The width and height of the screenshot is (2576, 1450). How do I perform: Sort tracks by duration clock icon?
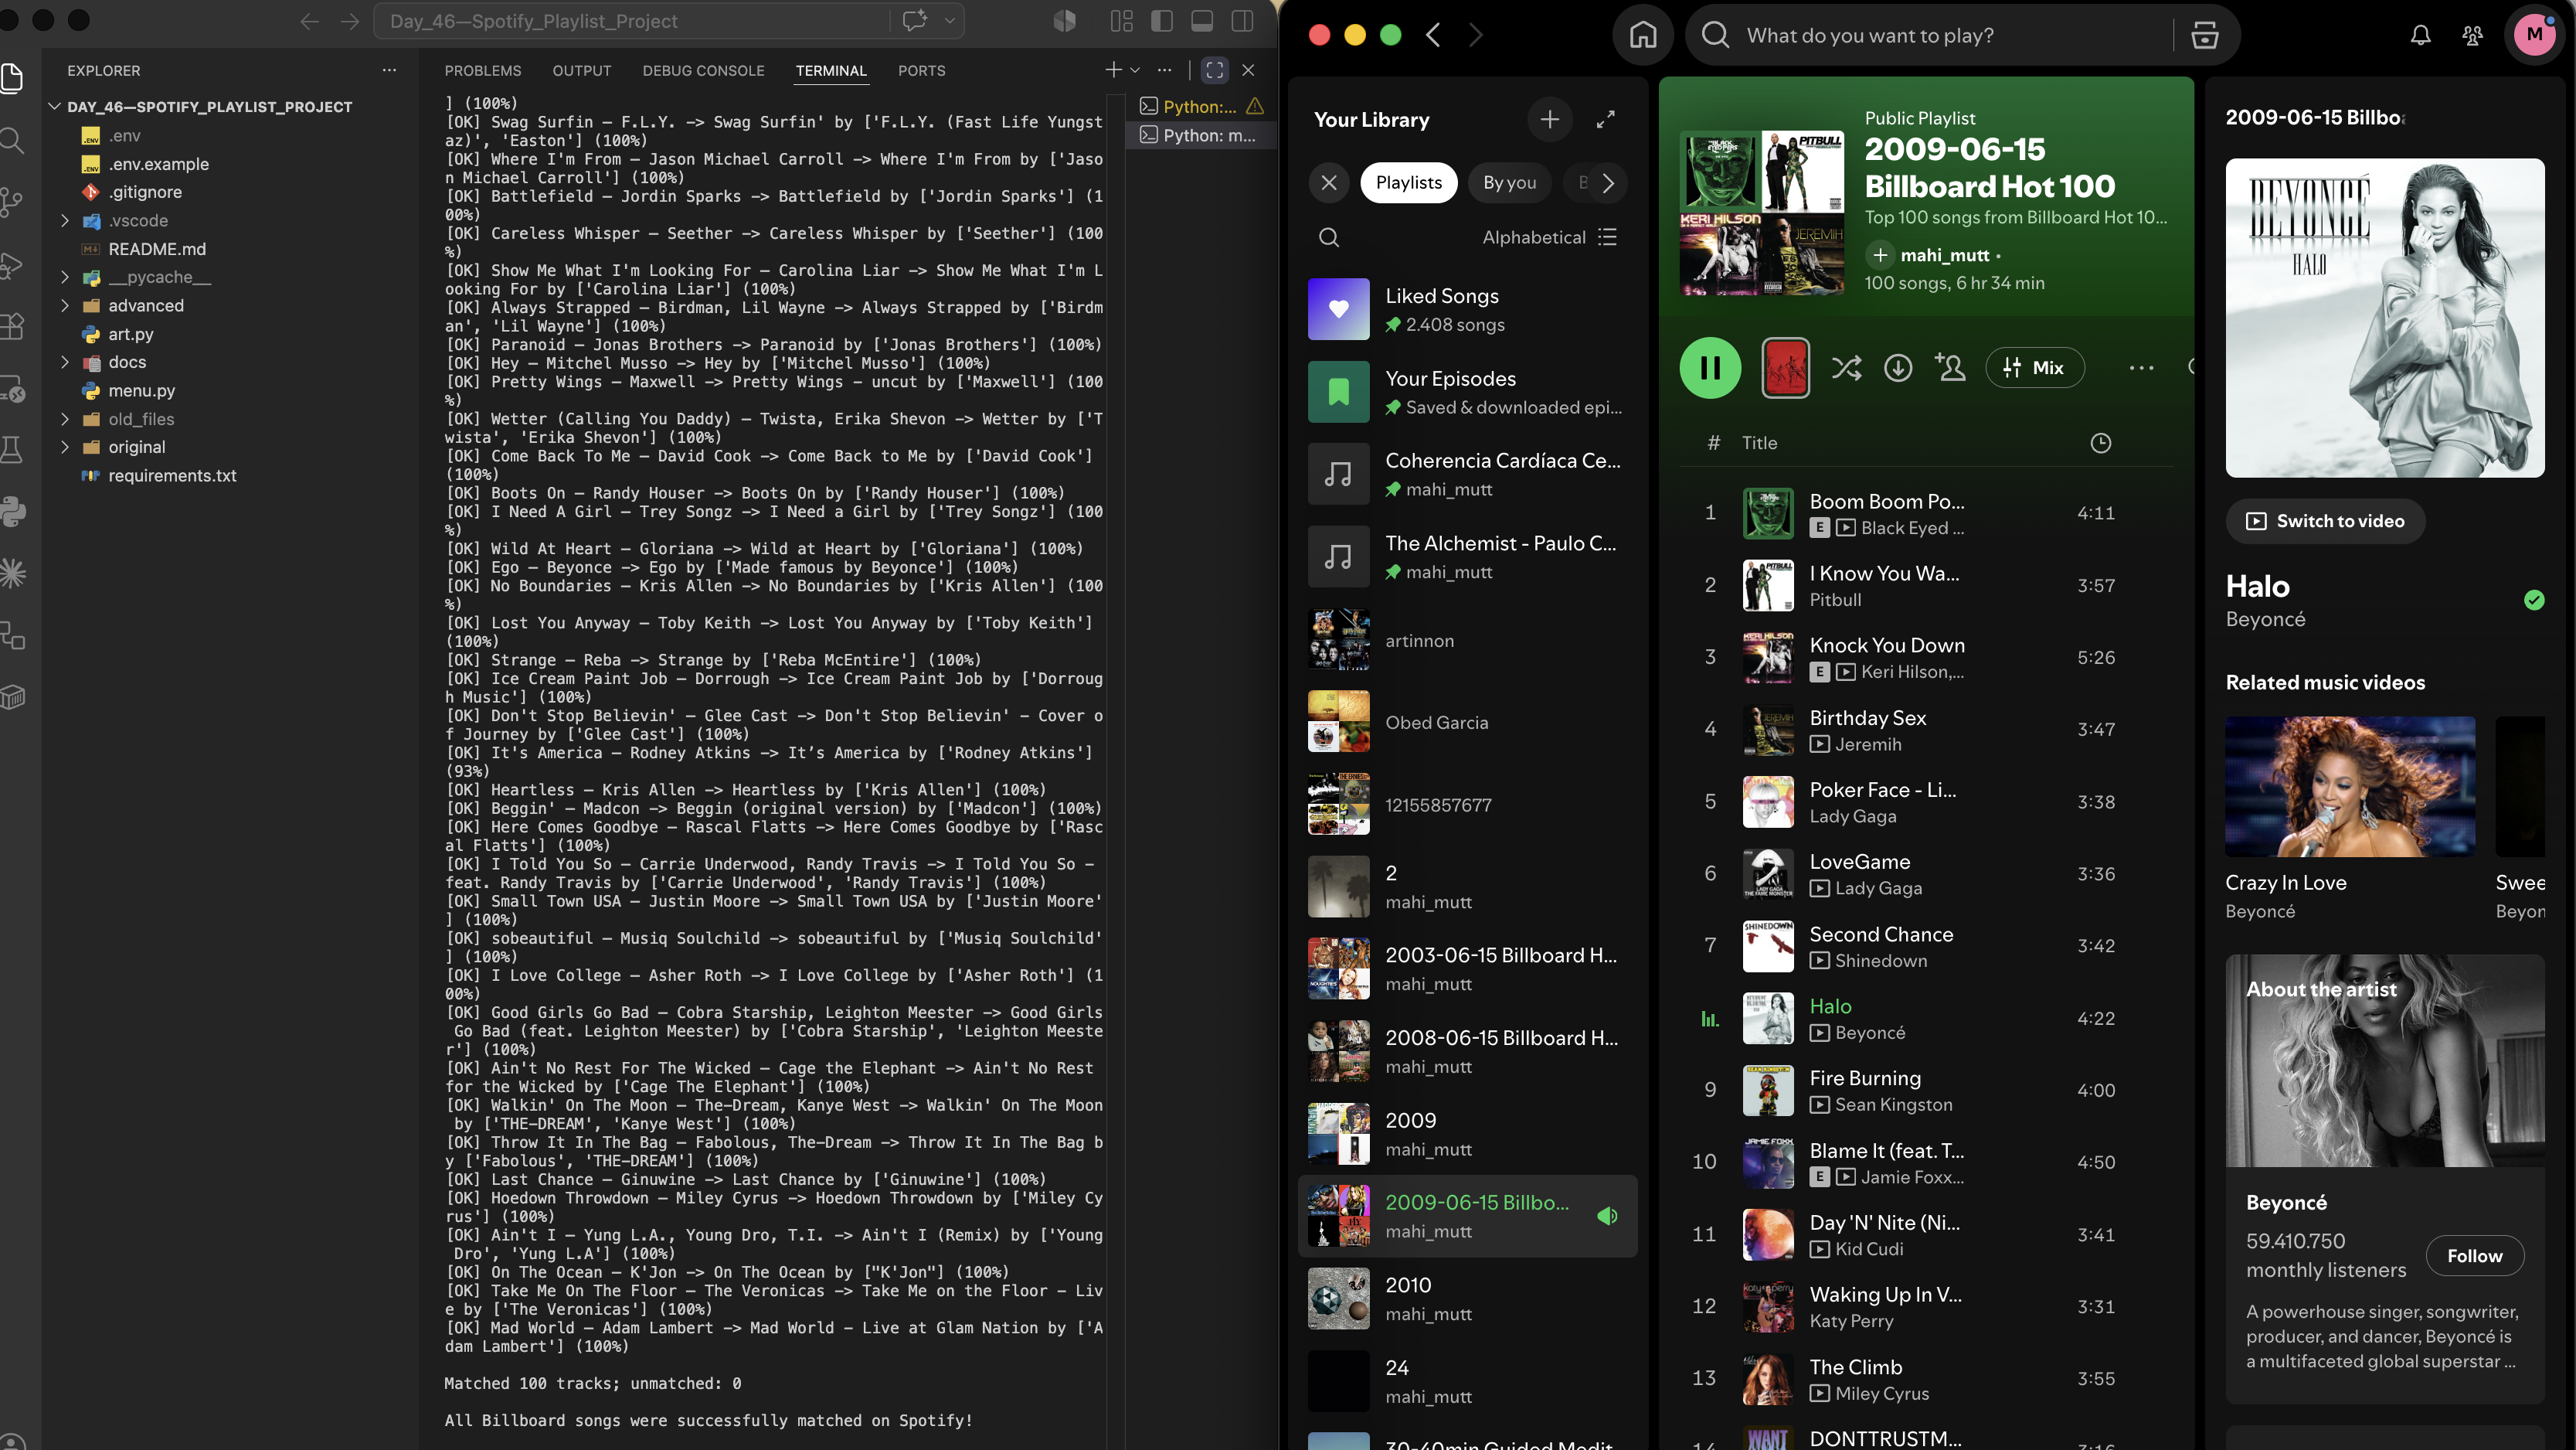pos(2100,442)
